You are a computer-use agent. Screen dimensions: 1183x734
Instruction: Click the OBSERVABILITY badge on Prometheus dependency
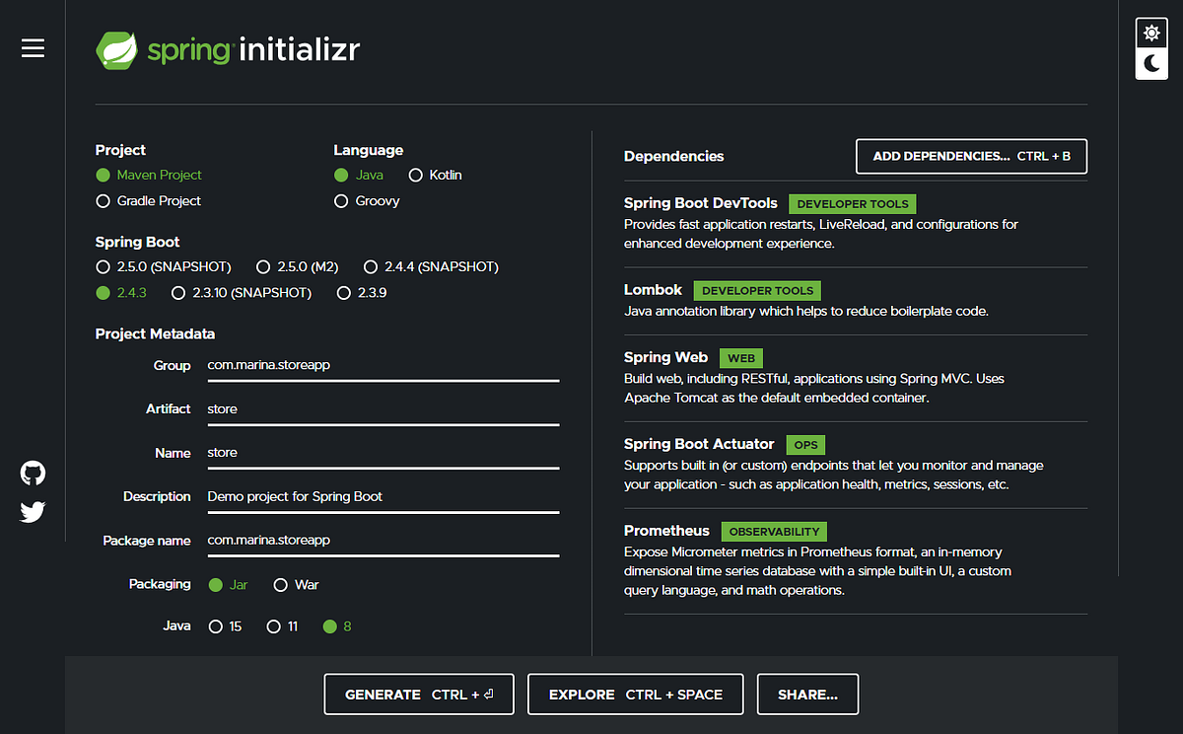pos(774,531)
